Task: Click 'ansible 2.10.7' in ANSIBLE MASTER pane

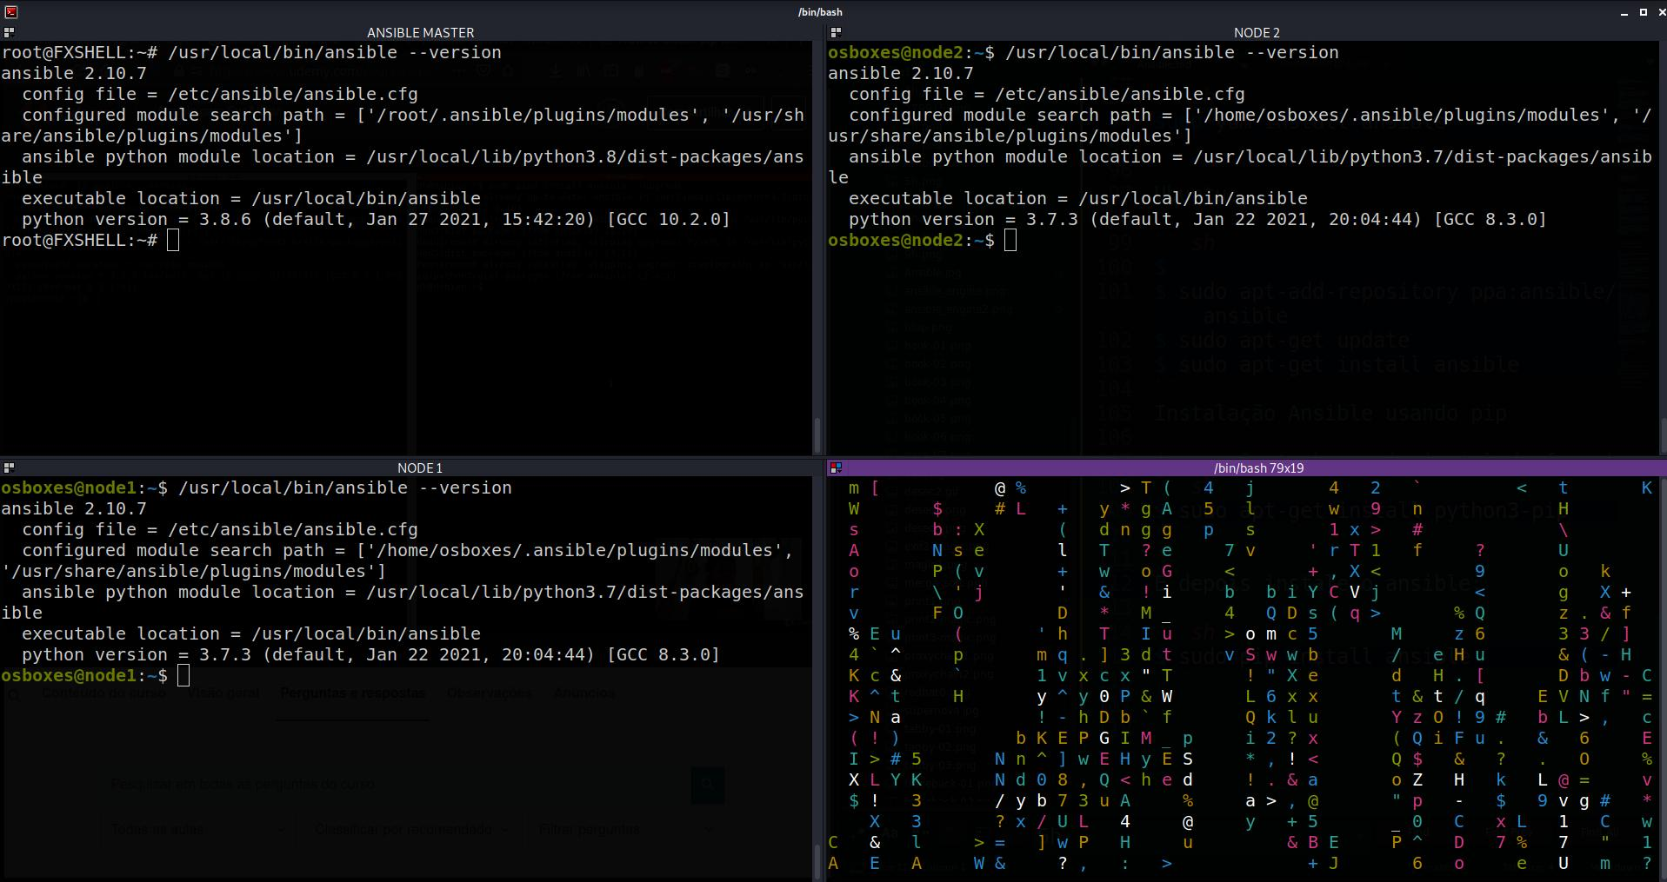Action: point(74,73)
